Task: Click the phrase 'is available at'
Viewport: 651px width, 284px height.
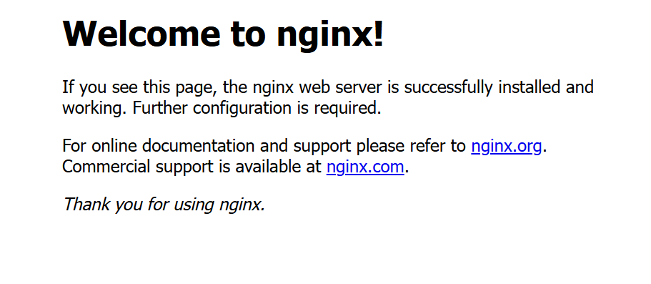Action: 268,167
